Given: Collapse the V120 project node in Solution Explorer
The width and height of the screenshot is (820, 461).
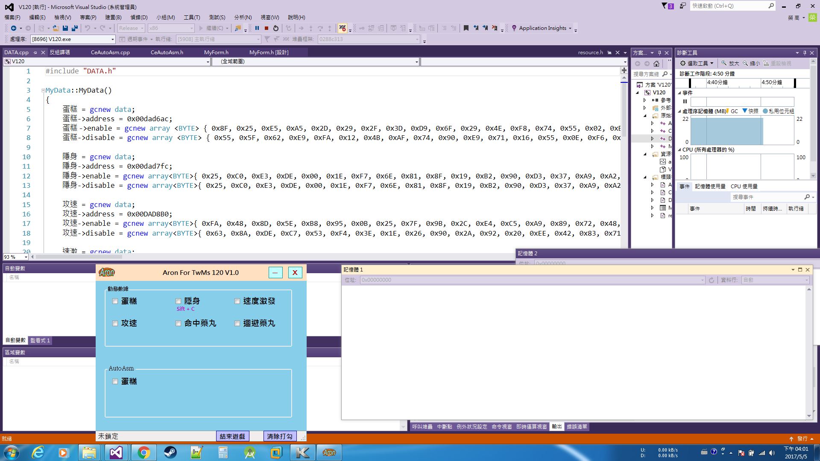Looking at the screenshot, I should [x=638, y=93].
